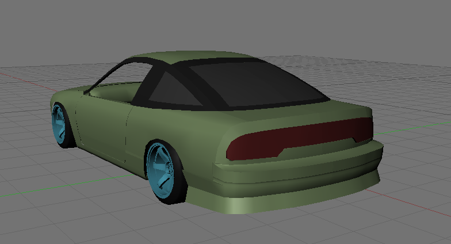Select the rear teal wheel rim
451x244 pixels.
click(x=160, y=170)
